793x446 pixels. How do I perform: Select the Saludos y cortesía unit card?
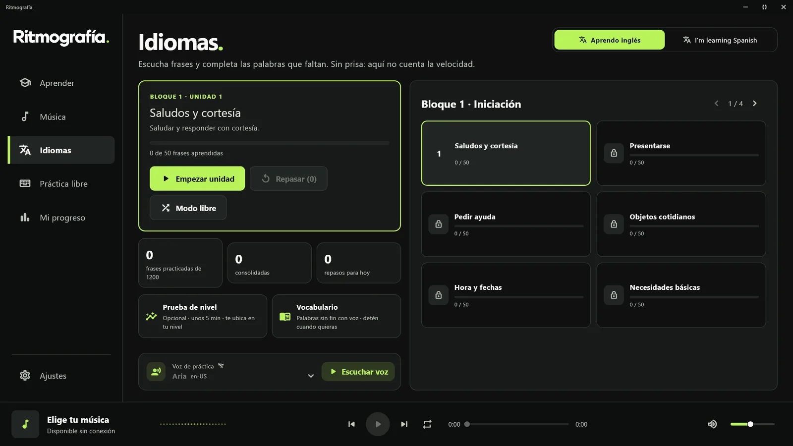click(x=506, y=153)
